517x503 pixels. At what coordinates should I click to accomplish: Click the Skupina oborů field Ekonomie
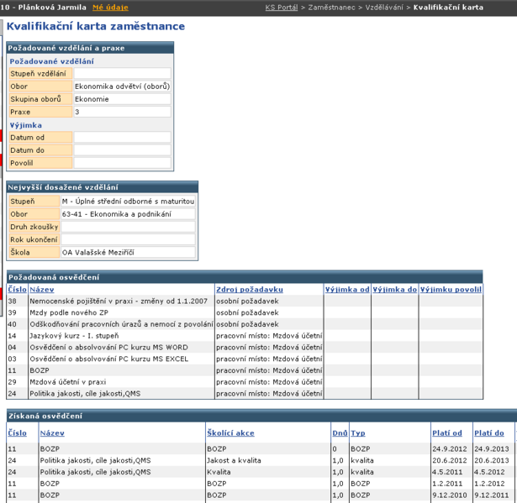pos(123,99)
